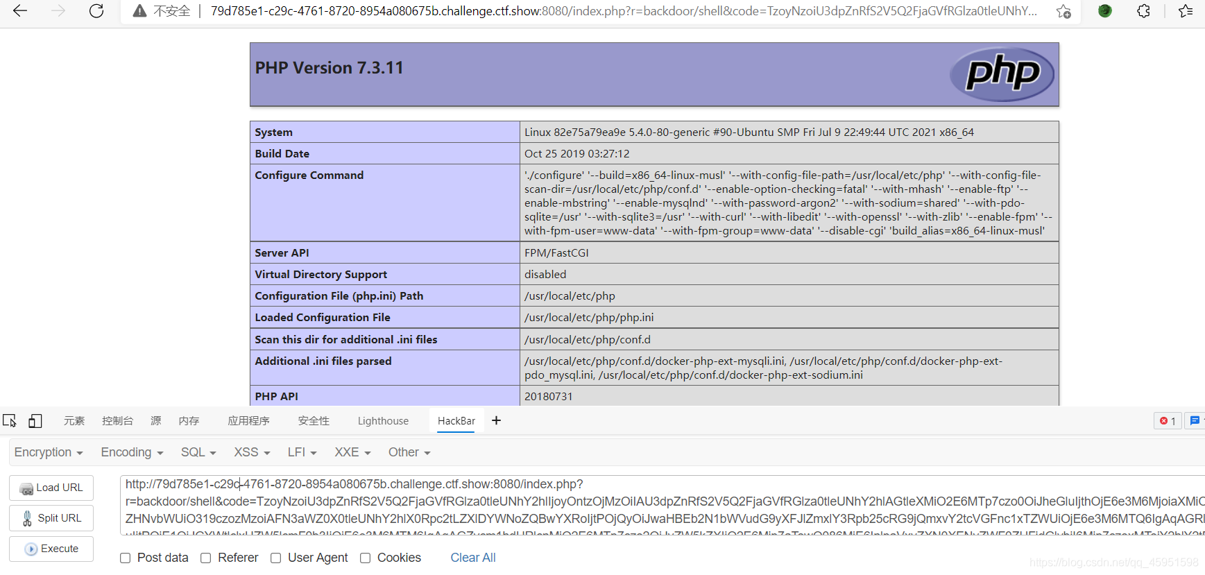
Task: Click the PHP logo in the header
Action: 1002,74
